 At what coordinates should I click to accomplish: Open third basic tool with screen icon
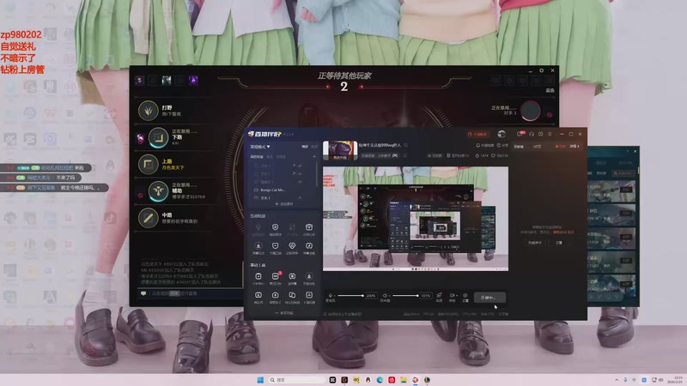point(292,278)
